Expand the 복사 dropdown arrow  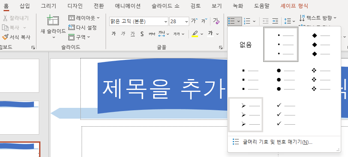coord(25,28)
